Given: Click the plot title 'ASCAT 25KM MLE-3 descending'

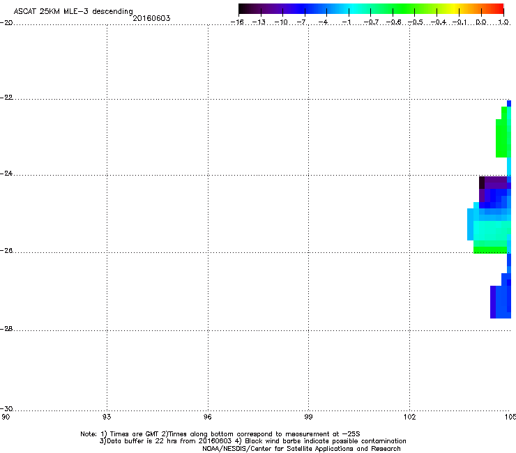Looking at the screenshot, I should point(73,12).
